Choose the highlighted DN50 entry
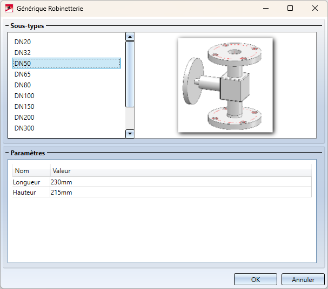This screenshot has width=328, height=289. pyautogui.click(x=23, y=64)
